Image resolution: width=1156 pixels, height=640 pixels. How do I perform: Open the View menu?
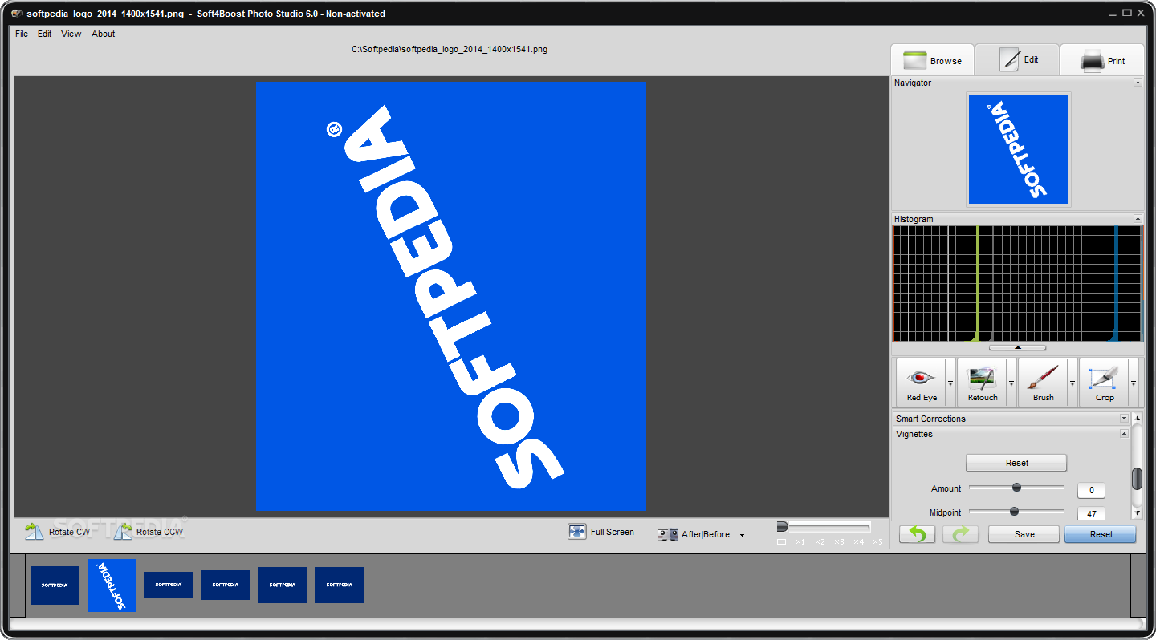pyautogui.click(x=71, y=34)
